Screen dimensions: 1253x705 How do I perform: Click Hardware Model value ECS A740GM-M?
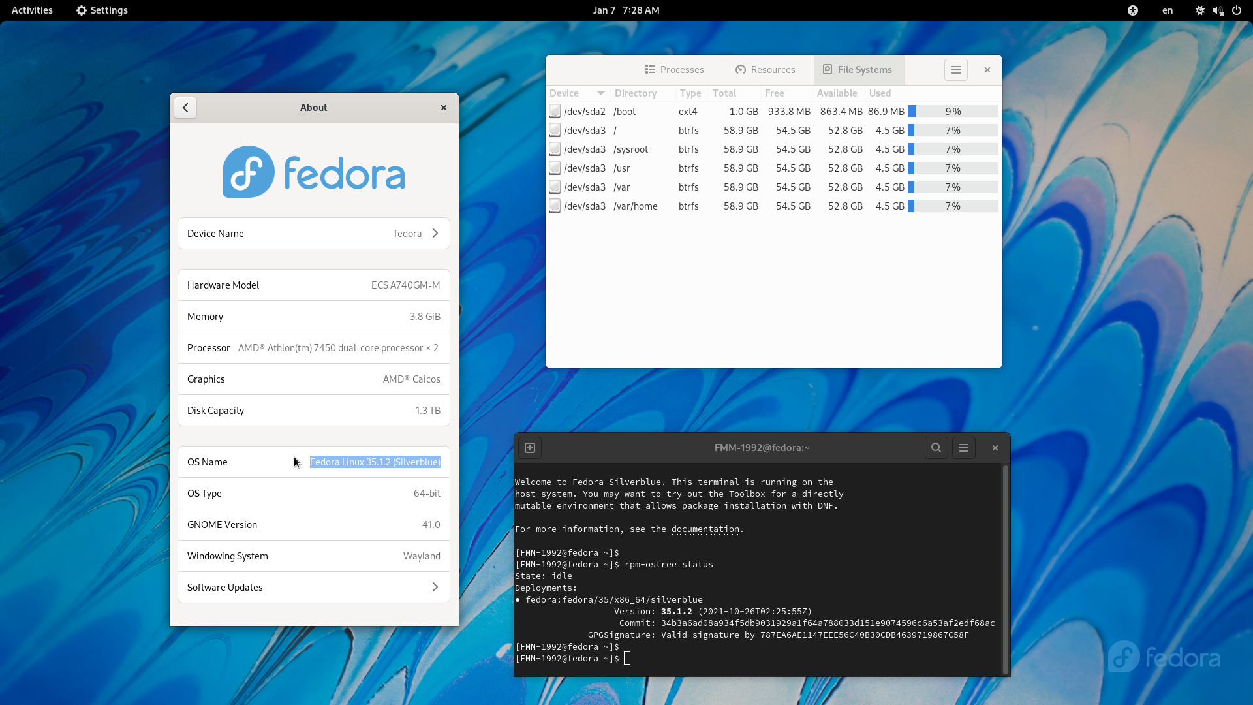pyautogui.click(x=406, y=285)
